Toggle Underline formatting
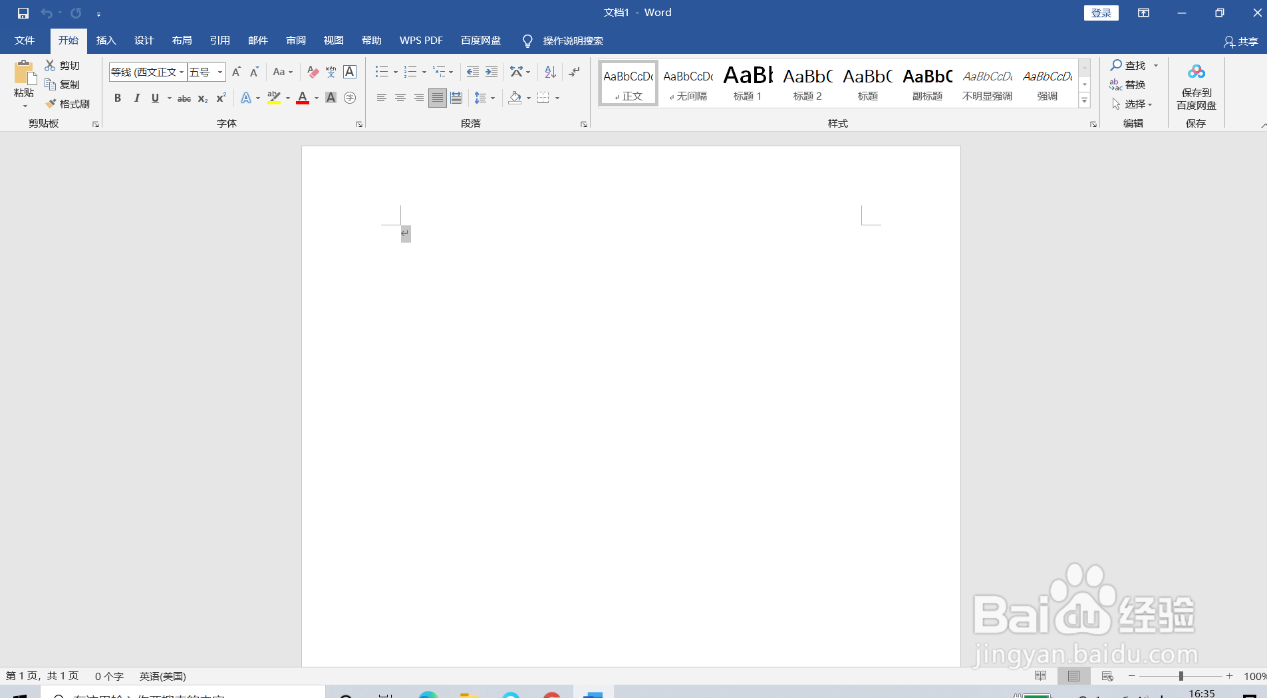1267x698 pixels. coord(155,98)
